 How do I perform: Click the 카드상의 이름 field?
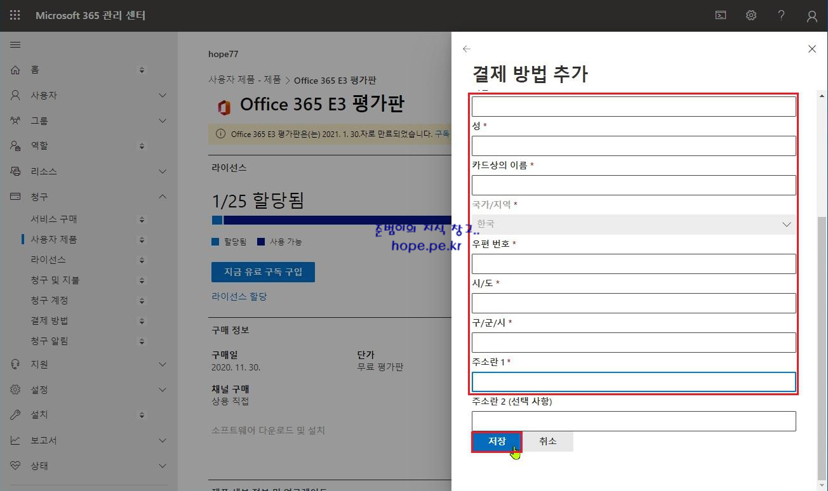(x=634, y=185)
